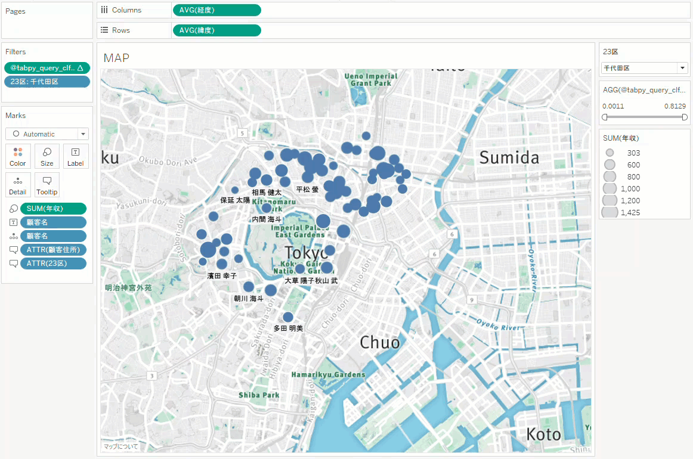693x459 pixels.
Task: Click the tooltip icon beside ATTR(顧客住所) pill
Action: click(13, 250)
